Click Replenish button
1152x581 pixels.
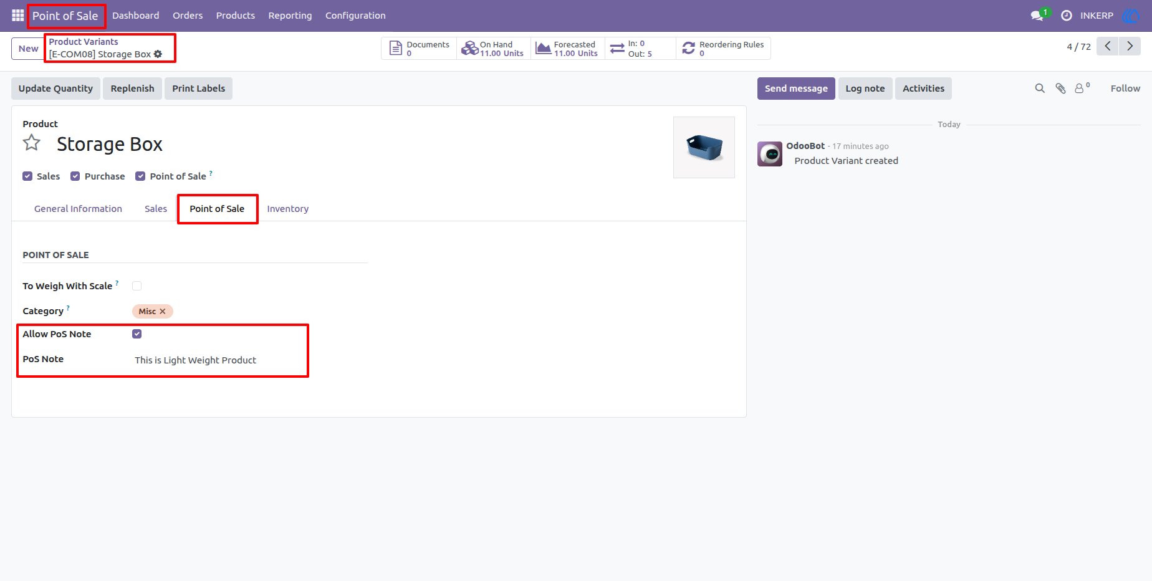tap(132, 89)
